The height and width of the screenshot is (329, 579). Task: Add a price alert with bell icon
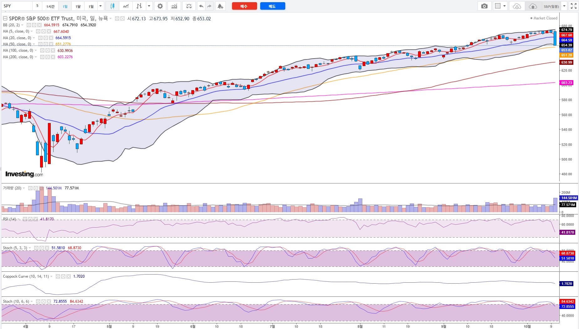[220, 6]
